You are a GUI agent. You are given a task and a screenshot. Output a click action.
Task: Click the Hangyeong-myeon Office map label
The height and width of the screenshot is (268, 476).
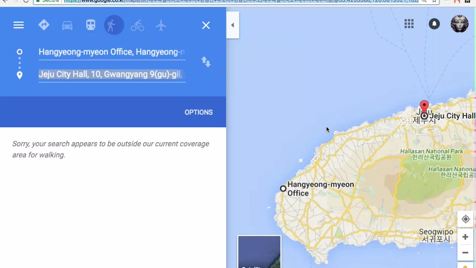point(321,189)
